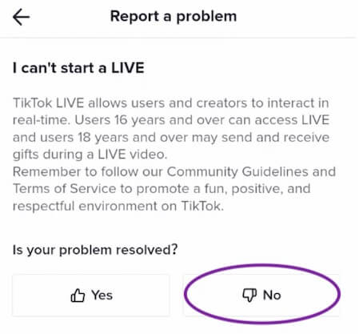The image size is (359, 334).
Task: Tap the gifts during a LIVE video line
Action: pyautogui.click(x=90, y=155)
